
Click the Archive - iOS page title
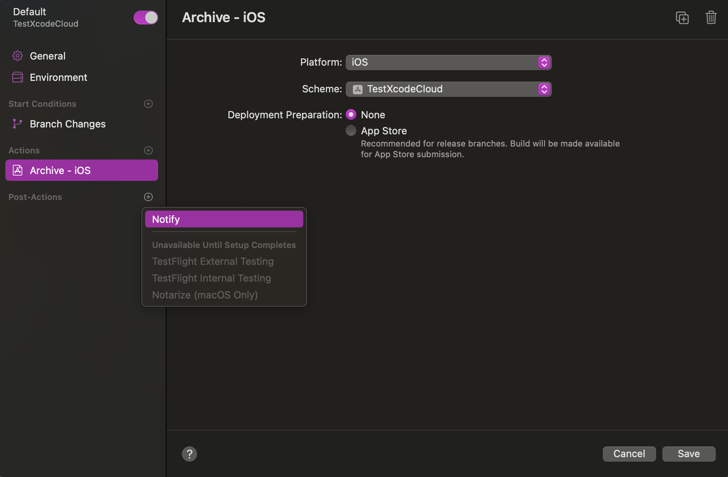coord(224,18)
